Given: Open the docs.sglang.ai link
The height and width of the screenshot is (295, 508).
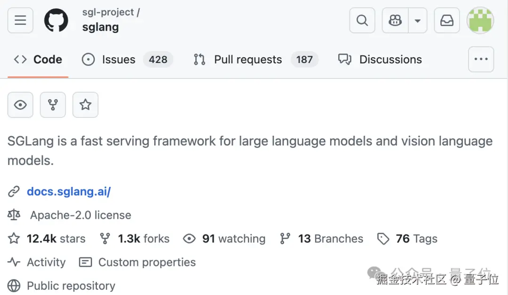Looking at the screenshot, I should (69, 192).
